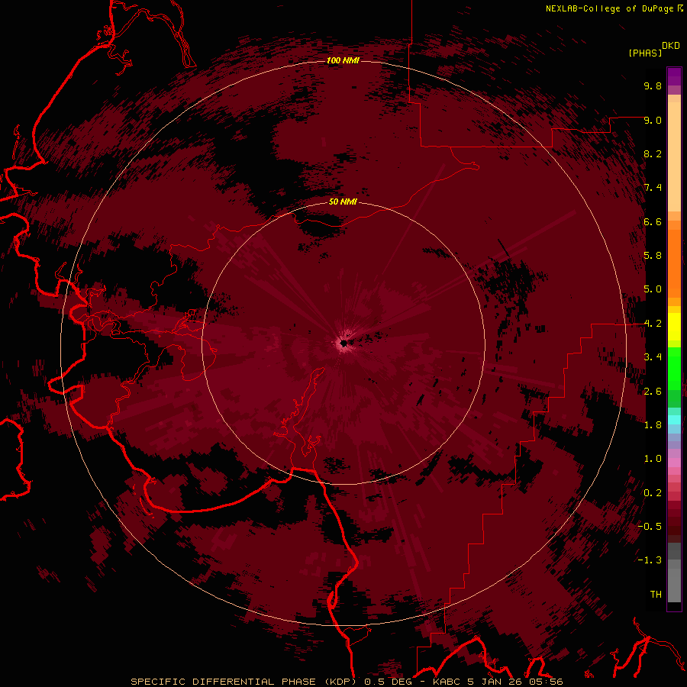687x687 pixels.
Task: Click the 3.4 scale value
Action: (x=653, y=357)
